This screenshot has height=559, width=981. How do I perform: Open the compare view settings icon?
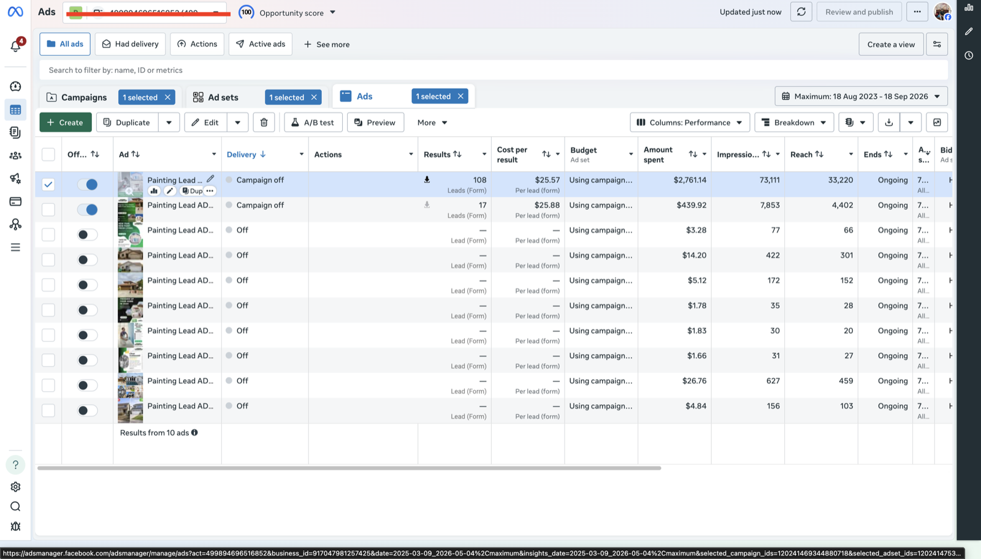pyautogui.click(x=937, y=44)
